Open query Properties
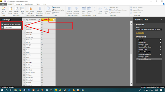 (x=56, y=7)
